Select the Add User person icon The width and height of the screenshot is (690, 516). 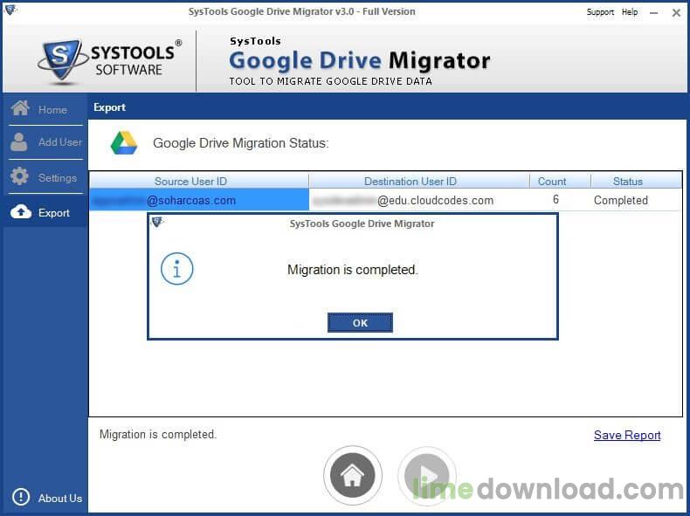(19, 142)
